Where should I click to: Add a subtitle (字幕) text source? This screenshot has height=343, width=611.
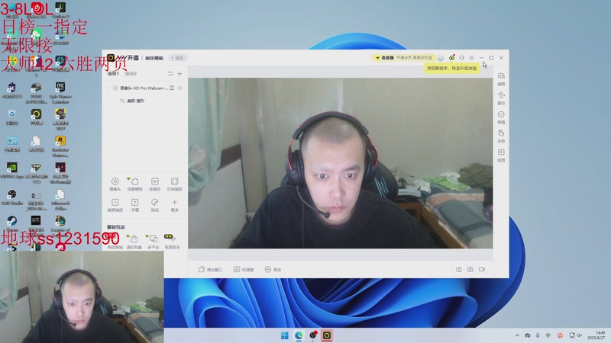pos(135,205)
